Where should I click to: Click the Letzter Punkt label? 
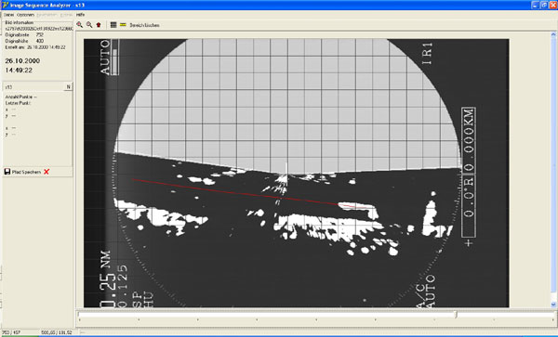[19, 103]
